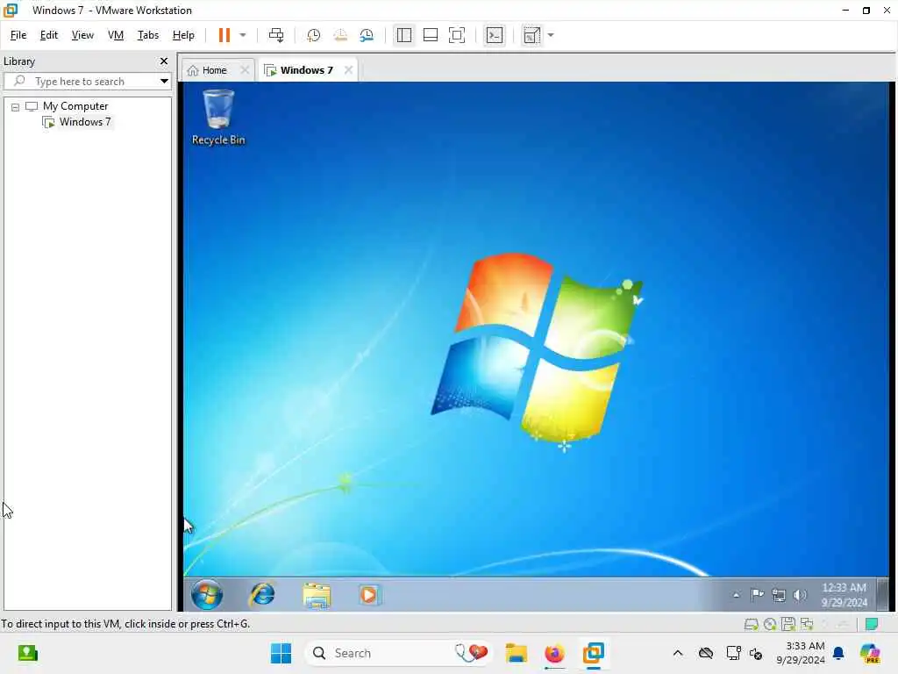The width and height of the screenshot is (898, 674).
Task: Open the VM menu
Action: pos(116,35)
